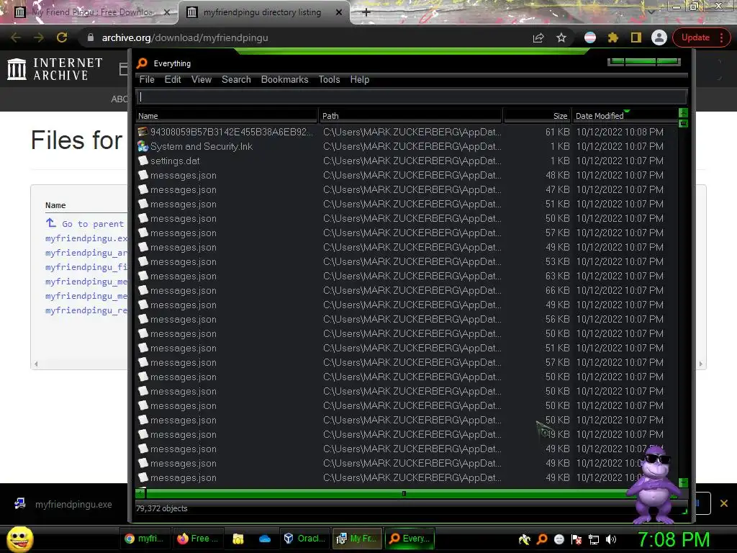Click the 10/12/2022 10:08 PM date cell
The image size is (737, 553).
[620, 132]
